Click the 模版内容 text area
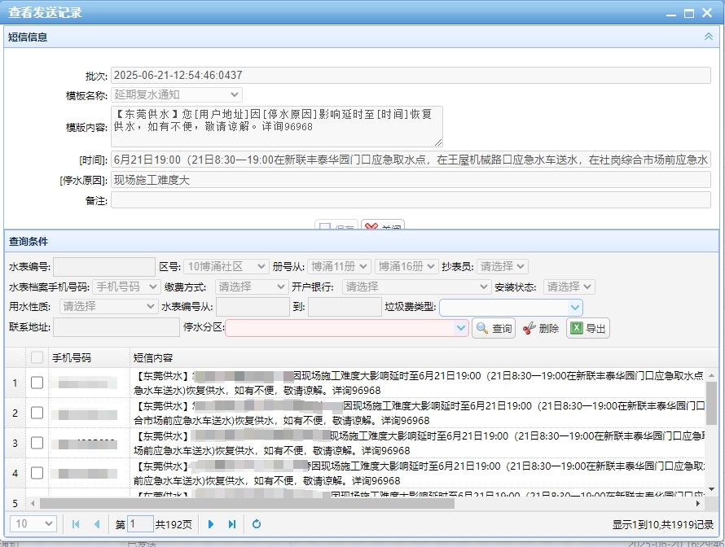The image size is (725, 547). pos(276,127)
